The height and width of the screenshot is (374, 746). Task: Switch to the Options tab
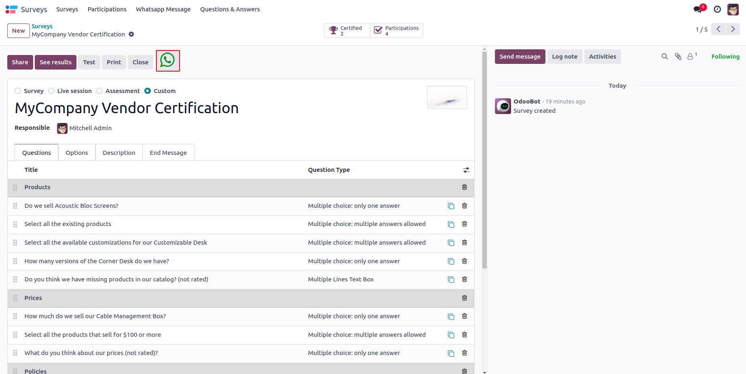pos(77,153)
